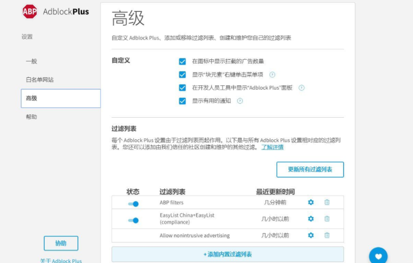This screenshot has width=413, height=263.
Task: Click the 最近更新时间 column header
Action: pos(275,192)
